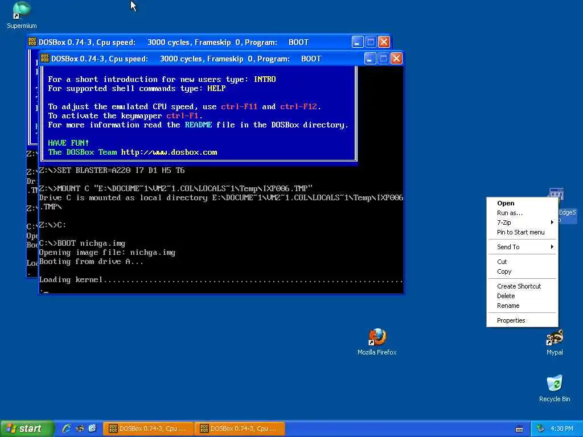Maximize the front DOSBox window

coord(383,59)
